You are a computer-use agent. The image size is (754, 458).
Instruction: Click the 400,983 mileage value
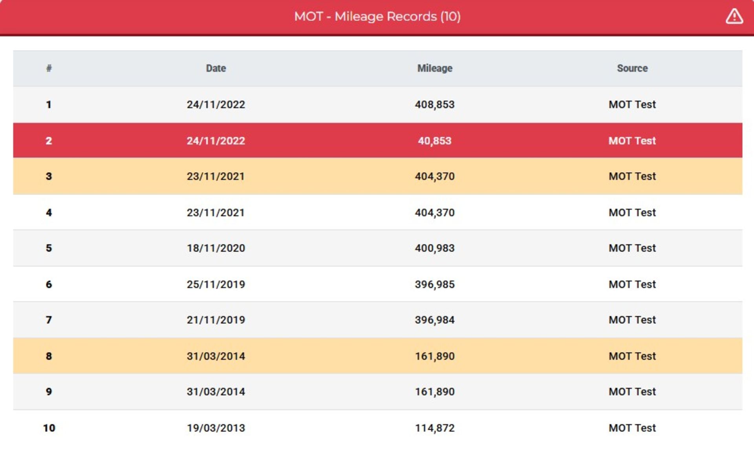click(434, 248)
